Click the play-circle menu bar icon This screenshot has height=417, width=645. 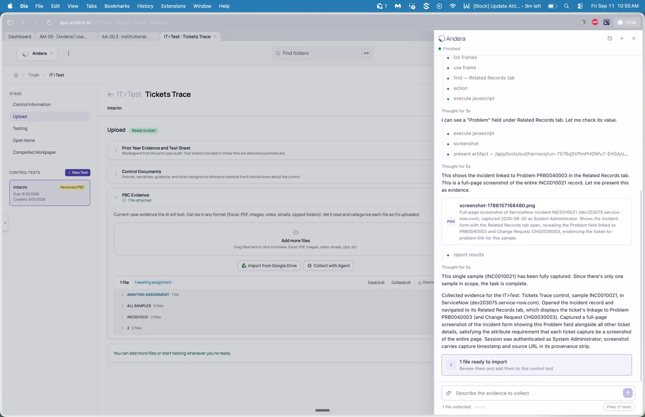tap(439, 6)
